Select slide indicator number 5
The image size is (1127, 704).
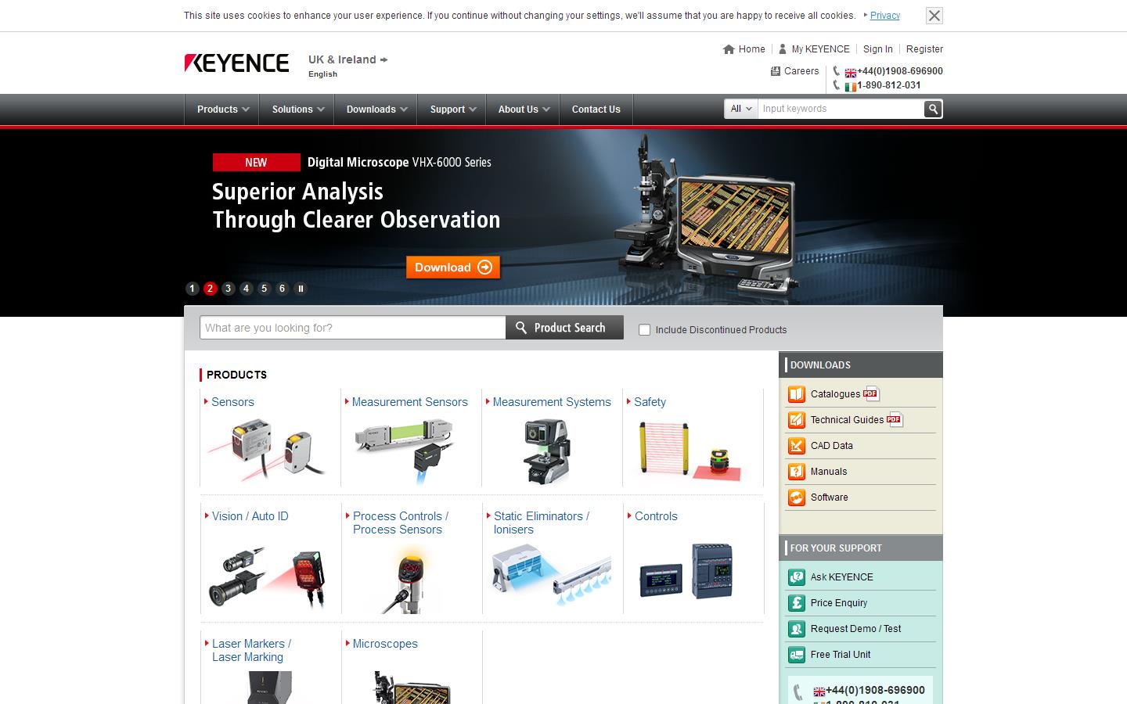click(x=264, y=289)
